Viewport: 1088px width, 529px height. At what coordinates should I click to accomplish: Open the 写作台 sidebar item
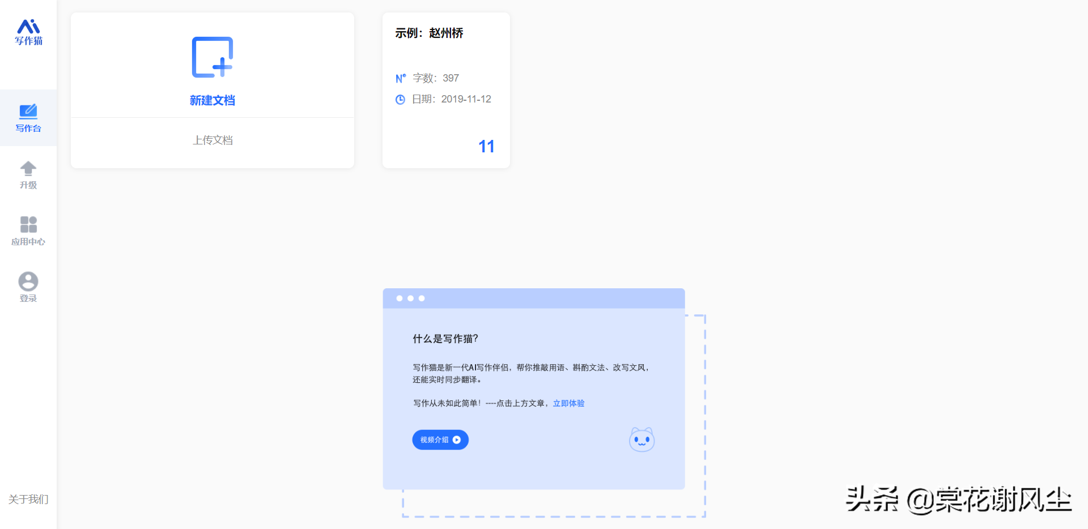(28, 118)
